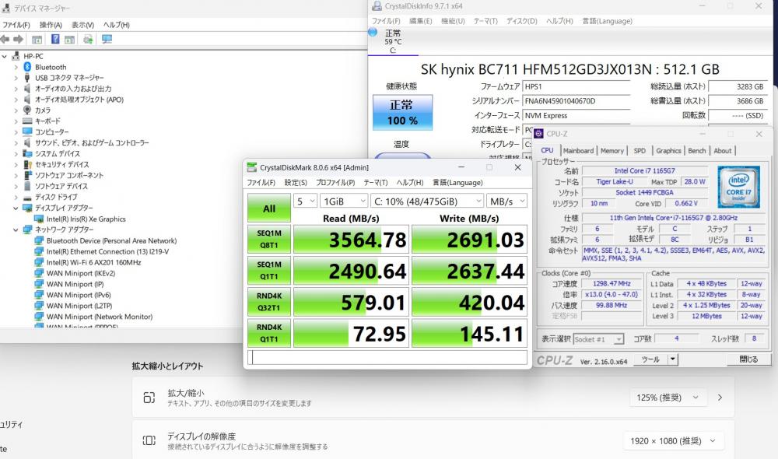Click the empty comment field below RND4K Q1T1
Screen dimensions: 778x459
tap(387, 357)
